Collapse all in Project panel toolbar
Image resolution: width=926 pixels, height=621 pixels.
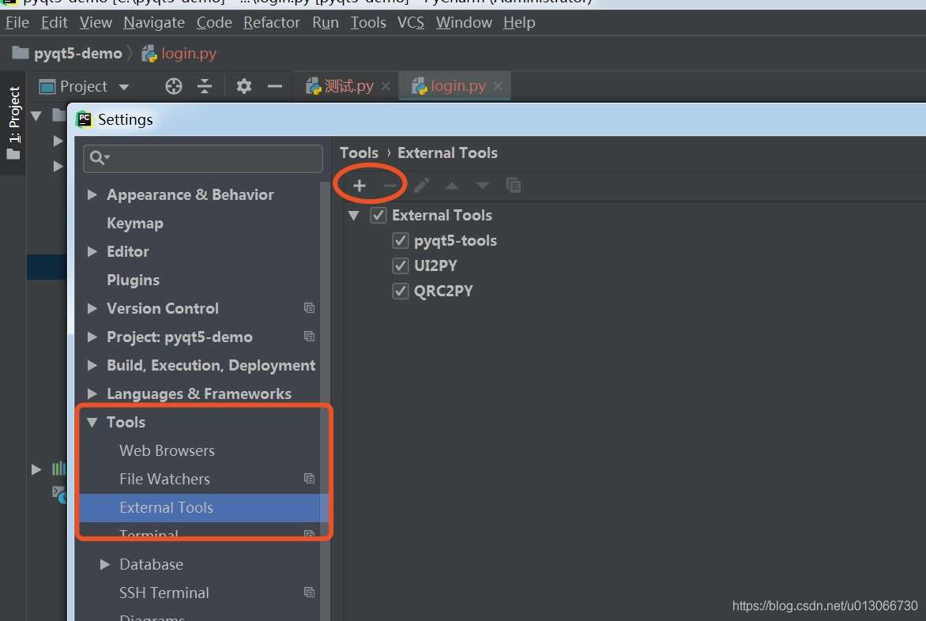pyautogui.click(x=205, y=86)
